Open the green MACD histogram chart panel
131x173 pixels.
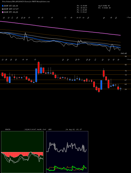(x=22, y=152)
